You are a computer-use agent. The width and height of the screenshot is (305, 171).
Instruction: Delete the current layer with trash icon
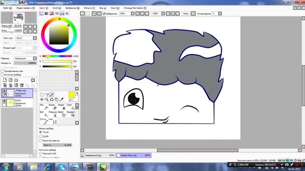tap(22, 85)
